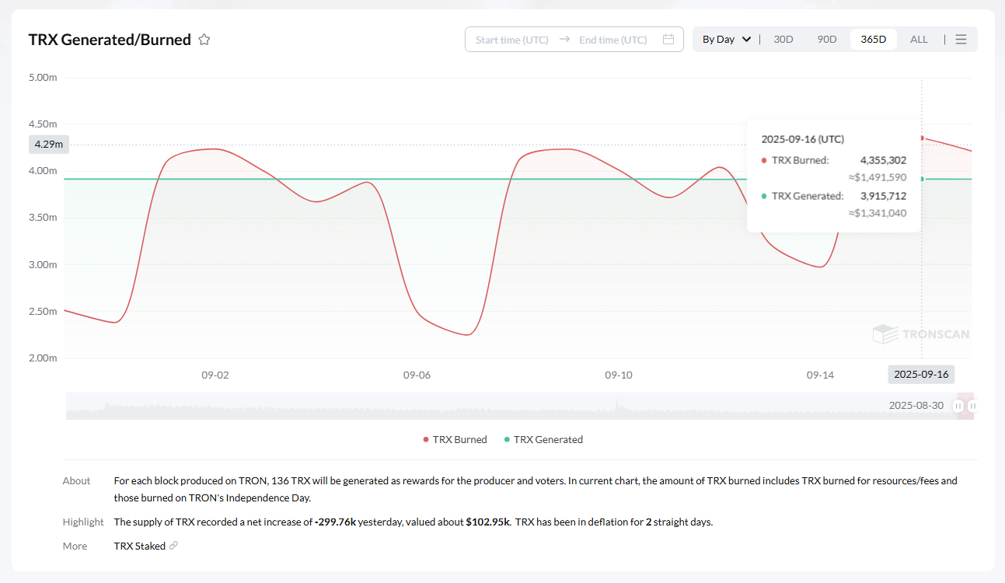The image size is (1005, 583).
Task: Open the hamburger chart options menu
Action: pos(961,40)
